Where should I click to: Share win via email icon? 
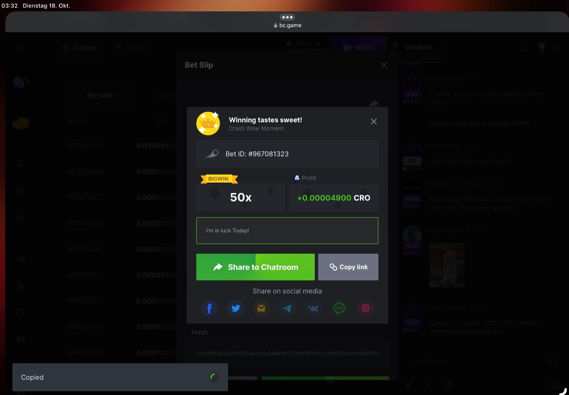[x=261, y=308]
